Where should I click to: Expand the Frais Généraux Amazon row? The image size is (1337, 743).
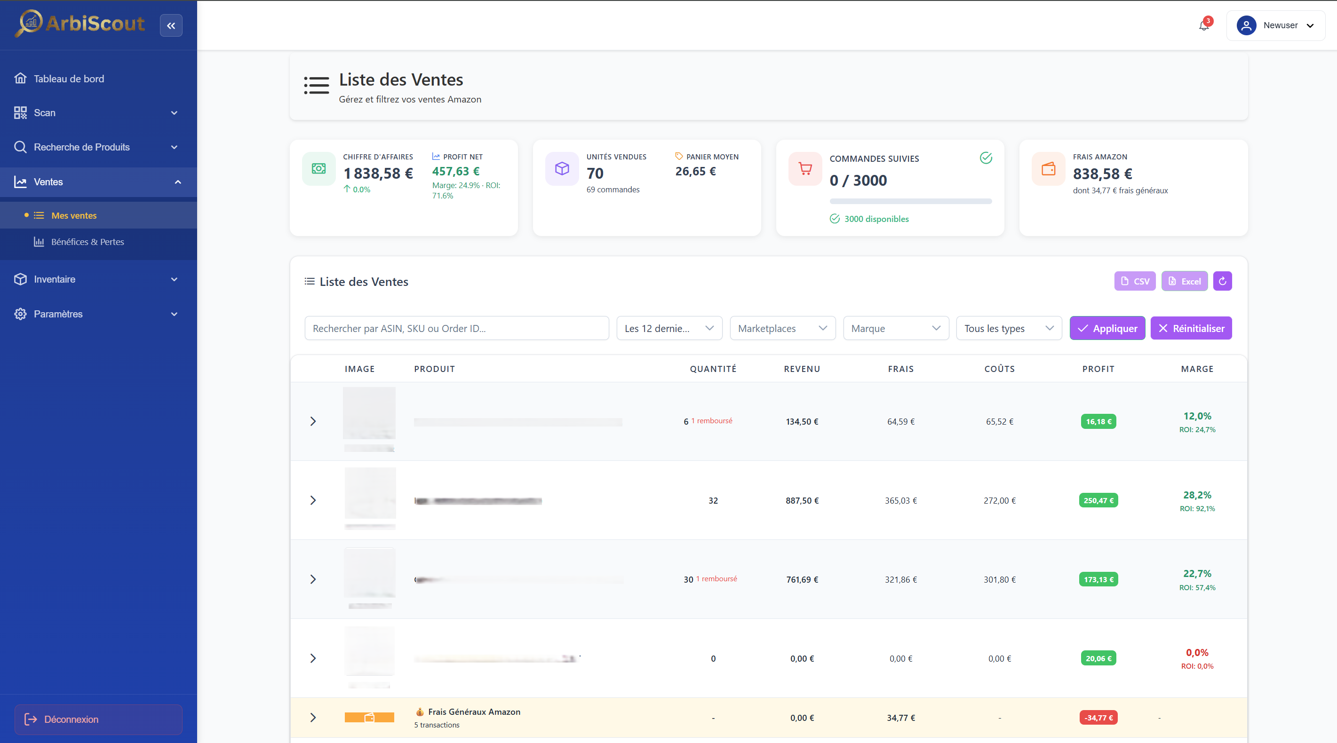tap(313, 718)
